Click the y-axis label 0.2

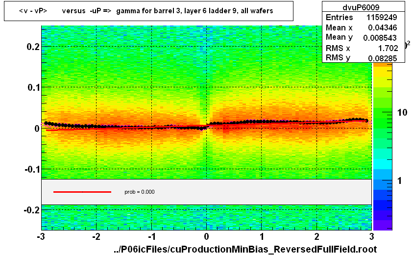33,47
